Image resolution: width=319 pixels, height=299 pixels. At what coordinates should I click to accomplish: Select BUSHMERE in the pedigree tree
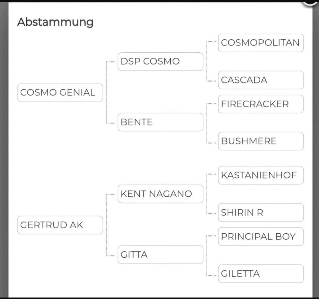pyautogui.click(x=261, y=141)
